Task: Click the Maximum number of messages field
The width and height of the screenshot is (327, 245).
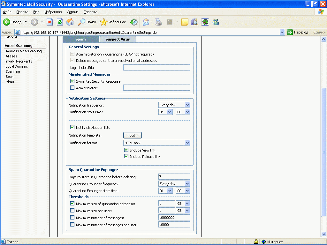Action: click(174, 217)
